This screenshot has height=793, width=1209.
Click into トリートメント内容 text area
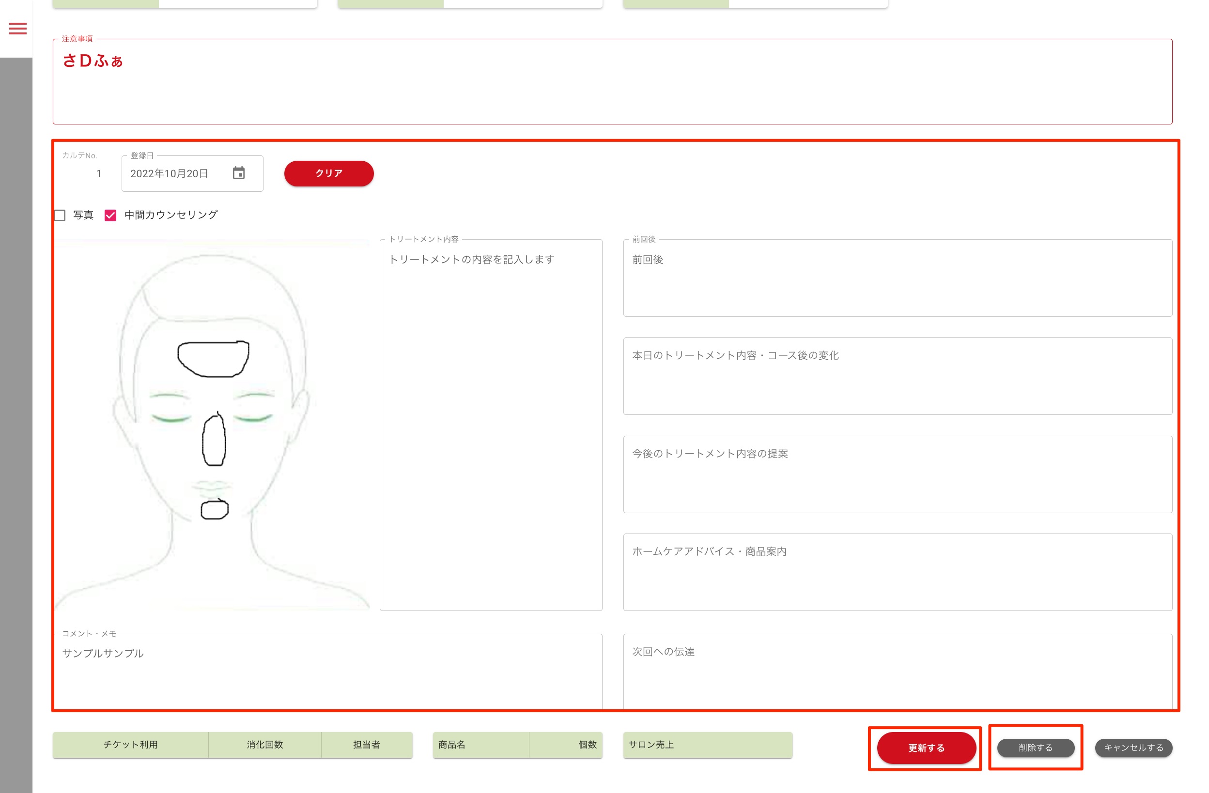click(491, 426)
